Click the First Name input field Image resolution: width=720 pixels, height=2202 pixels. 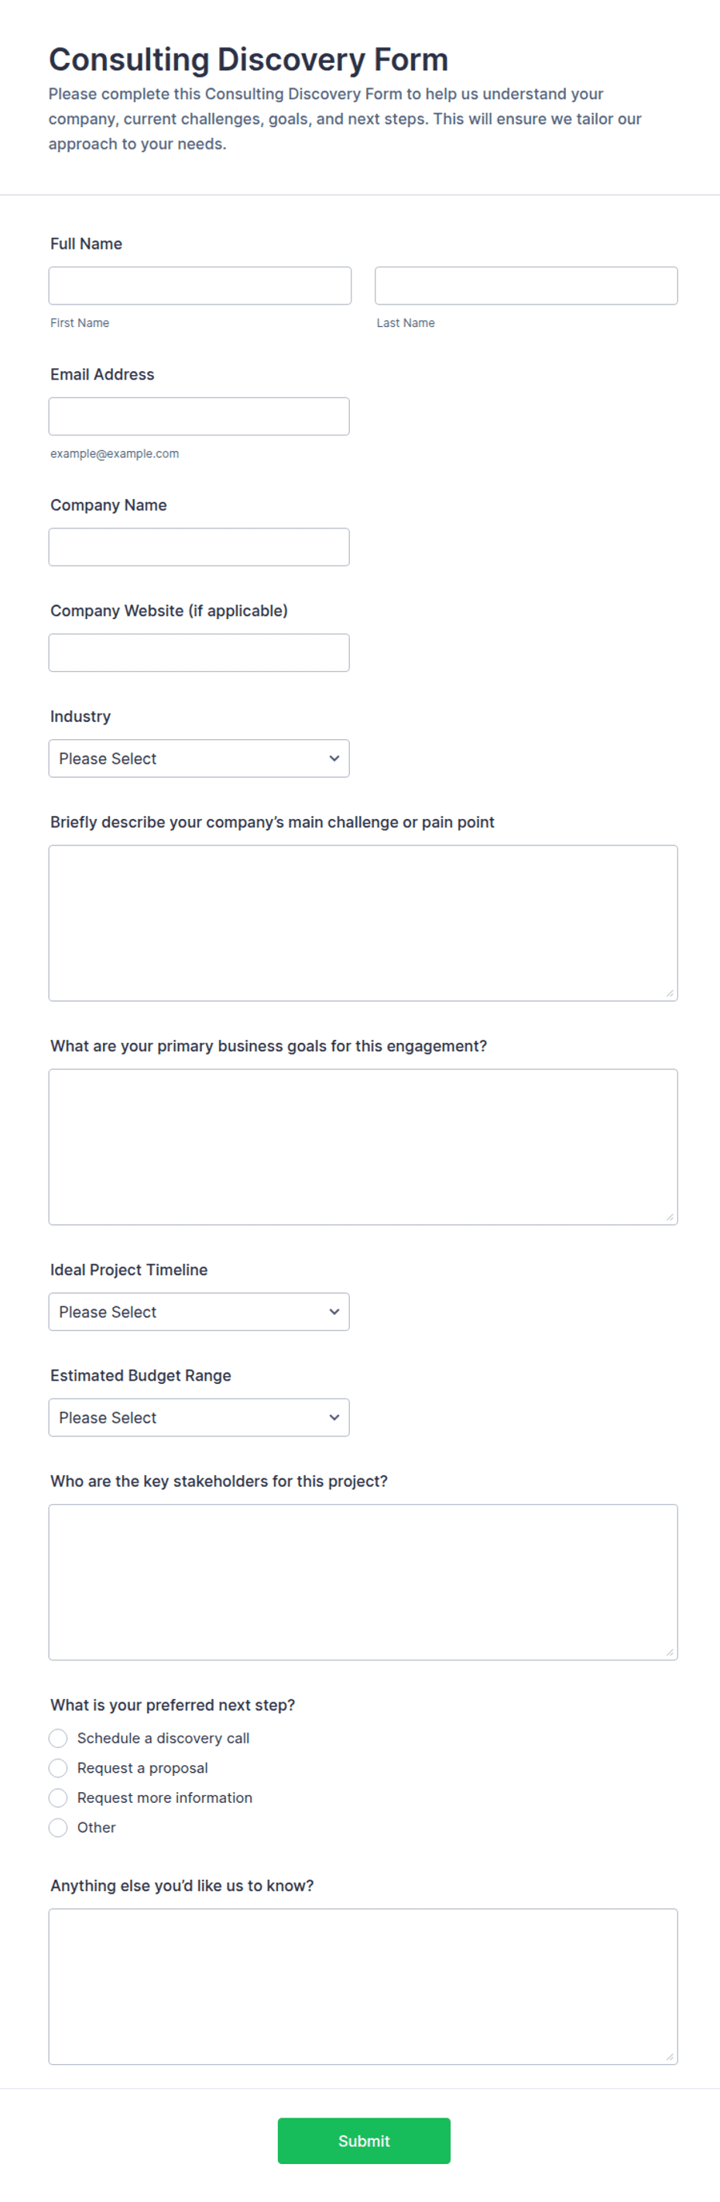pos(200,285)
